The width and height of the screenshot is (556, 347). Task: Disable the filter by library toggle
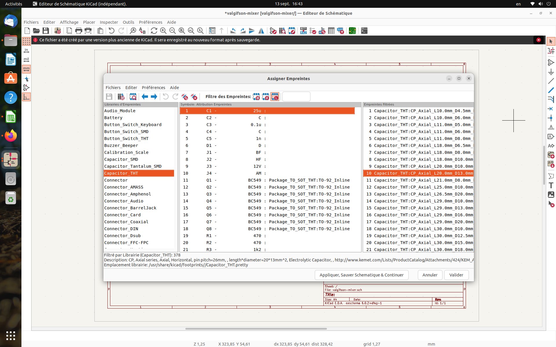275,97
